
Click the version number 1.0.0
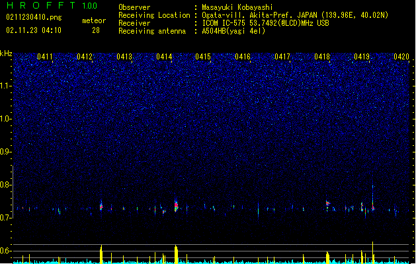(x=90, y=5)
